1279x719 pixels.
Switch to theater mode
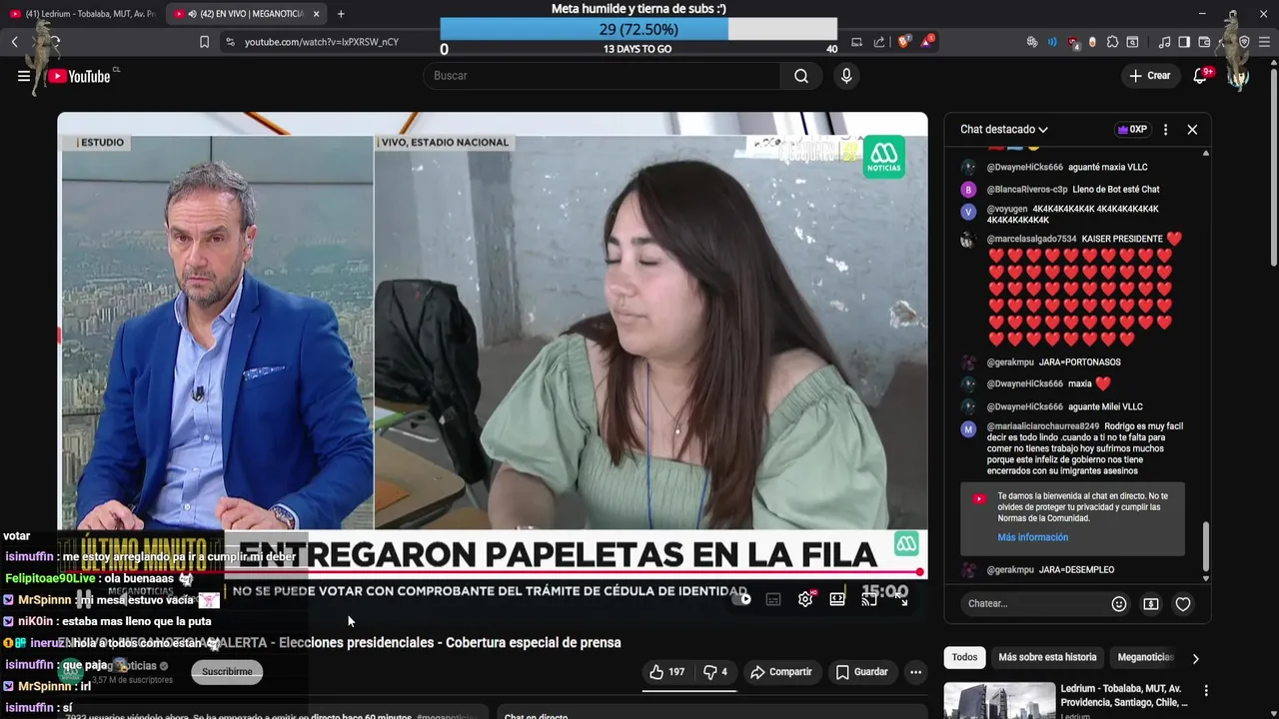tap(837, 599)
